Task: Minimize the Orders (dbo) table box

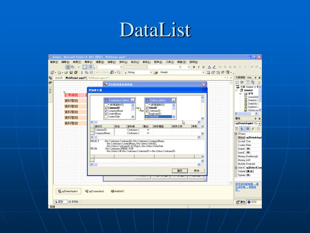Action: [x=173, y=100]
